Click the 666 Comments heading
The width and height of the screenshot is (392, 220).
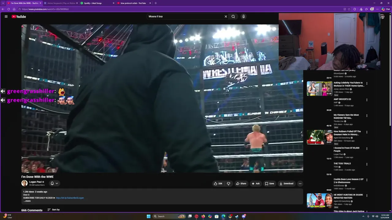(32, 210)
